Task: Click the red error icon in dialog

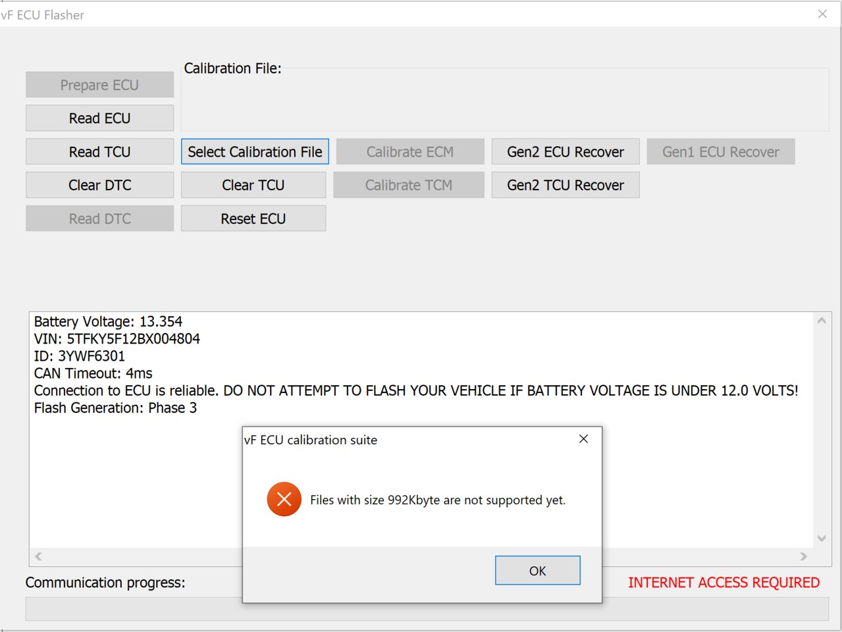Action: pos(284,499)
